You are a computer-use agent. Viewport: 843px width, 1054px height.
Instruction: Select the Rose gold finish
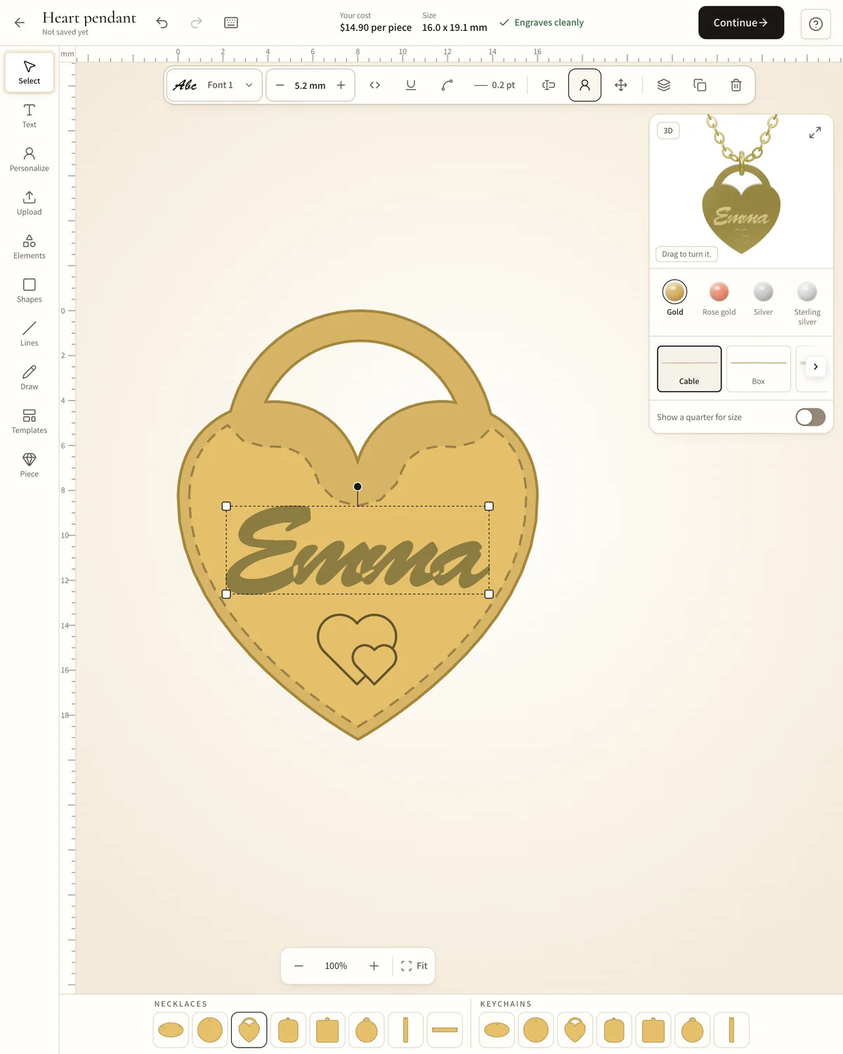[719, 298]
